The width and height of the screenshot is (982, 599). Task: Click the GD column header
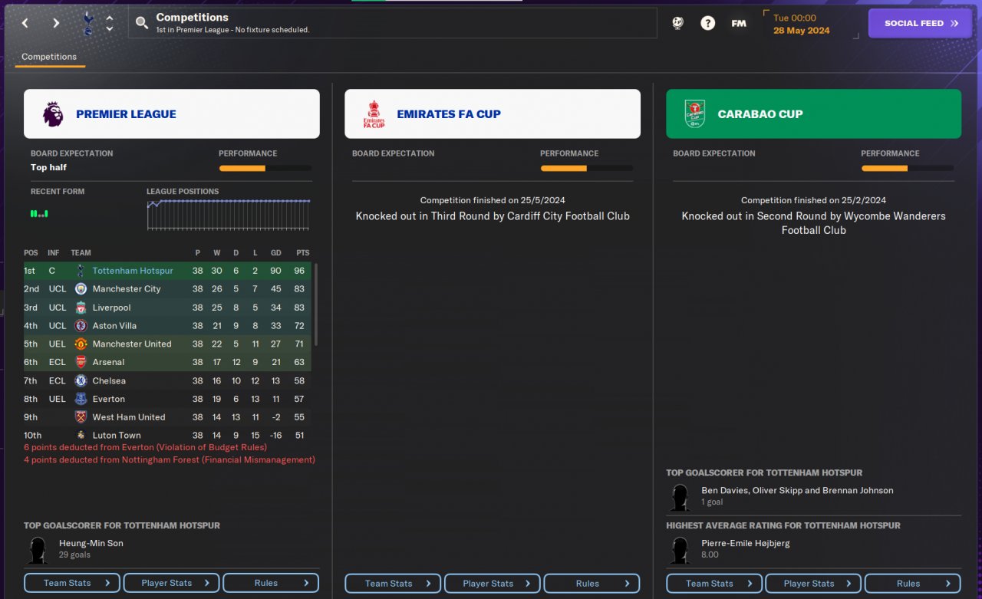point(276,253)
